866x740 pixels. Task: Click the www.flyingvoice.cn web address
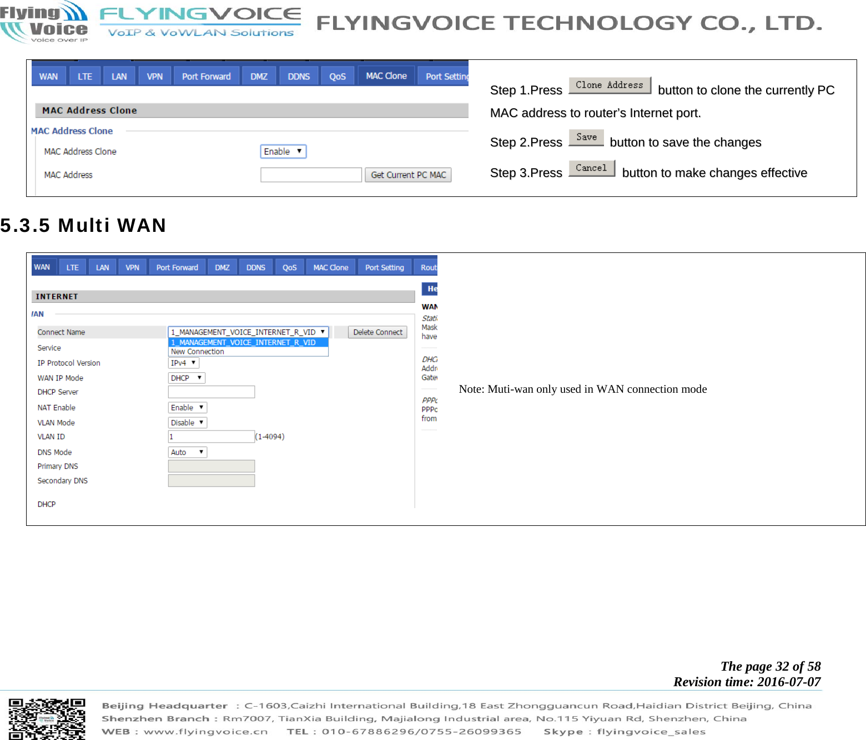point(206,731)
